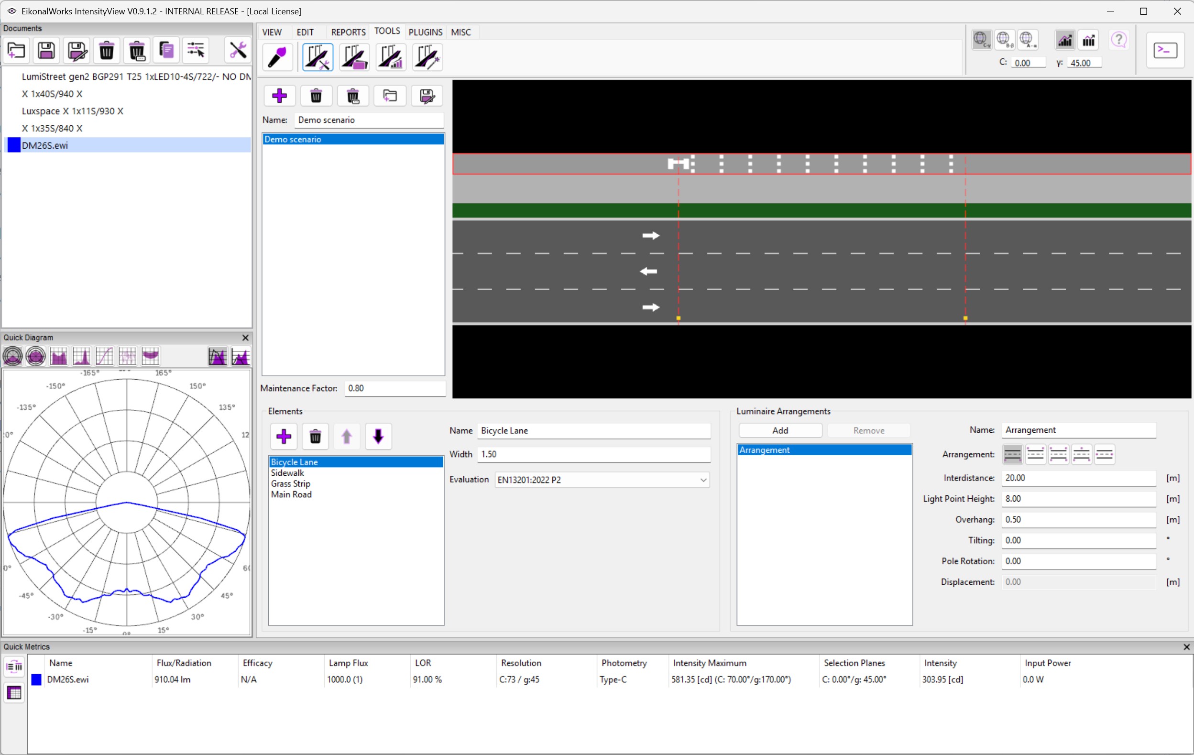
Task: Toggle C-gamma coordinate system globe button
Action: click(981, 40)
